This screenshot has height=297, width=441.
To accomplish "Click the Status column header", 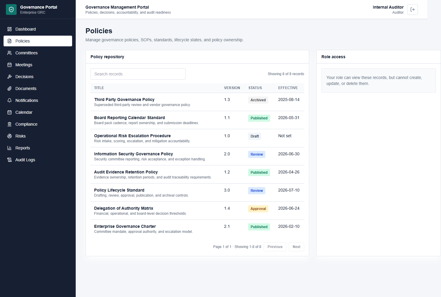I will (x=255, y=88).
